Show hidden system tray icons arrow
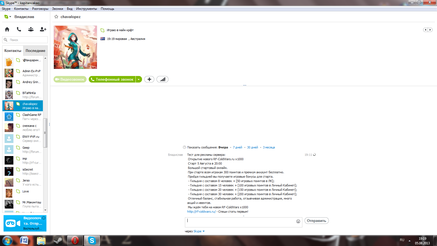 pyautogui.click(x=409, y=241)
